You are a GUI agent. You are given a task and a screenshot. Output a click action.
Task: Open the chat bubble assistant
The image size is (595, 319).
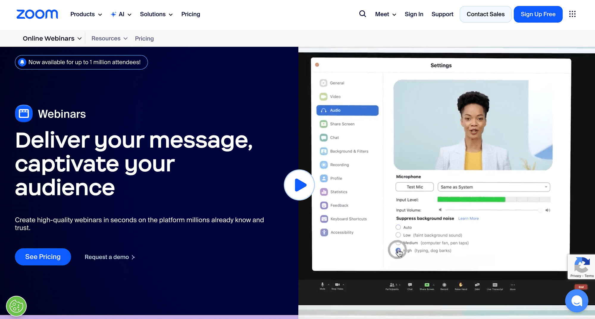pyautogui.click(x=577, y=301)
